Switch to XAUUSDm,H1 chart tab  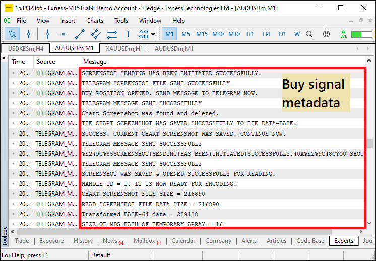[x=124, y=49]
